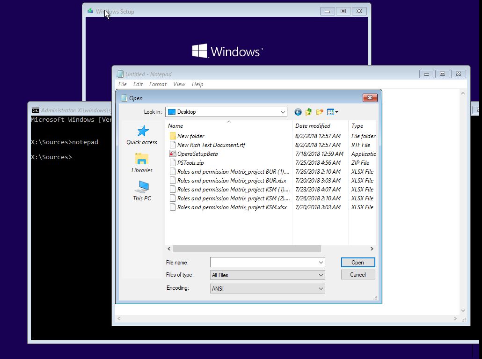This screenshot has width=482, height=359.
Task: Expand the Look in Desktop dropdown
Action: pos(283,112)
